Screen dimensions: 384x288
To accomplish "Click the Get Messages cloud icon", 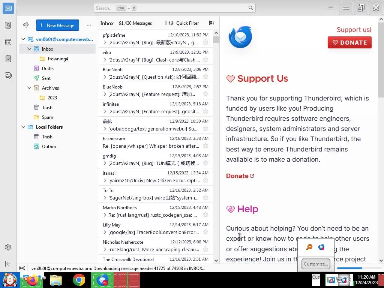I will click(x=26, y=25).
